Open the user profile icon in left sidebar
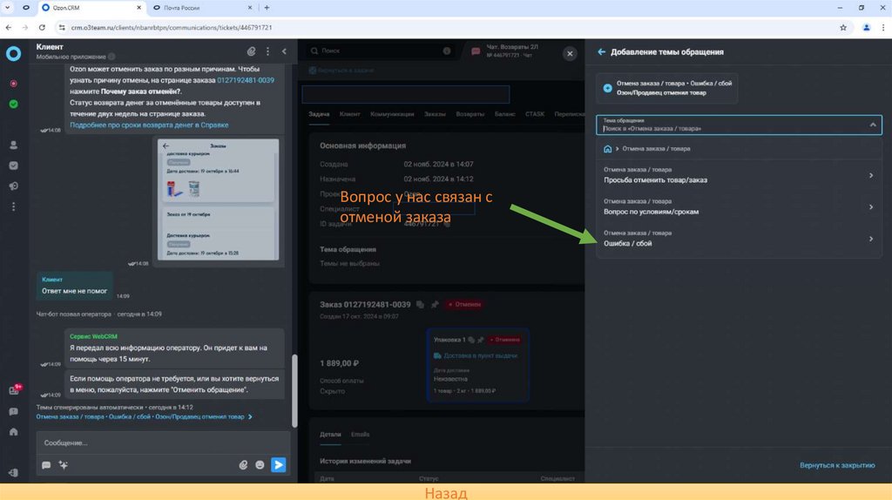 tap(13, 145)
